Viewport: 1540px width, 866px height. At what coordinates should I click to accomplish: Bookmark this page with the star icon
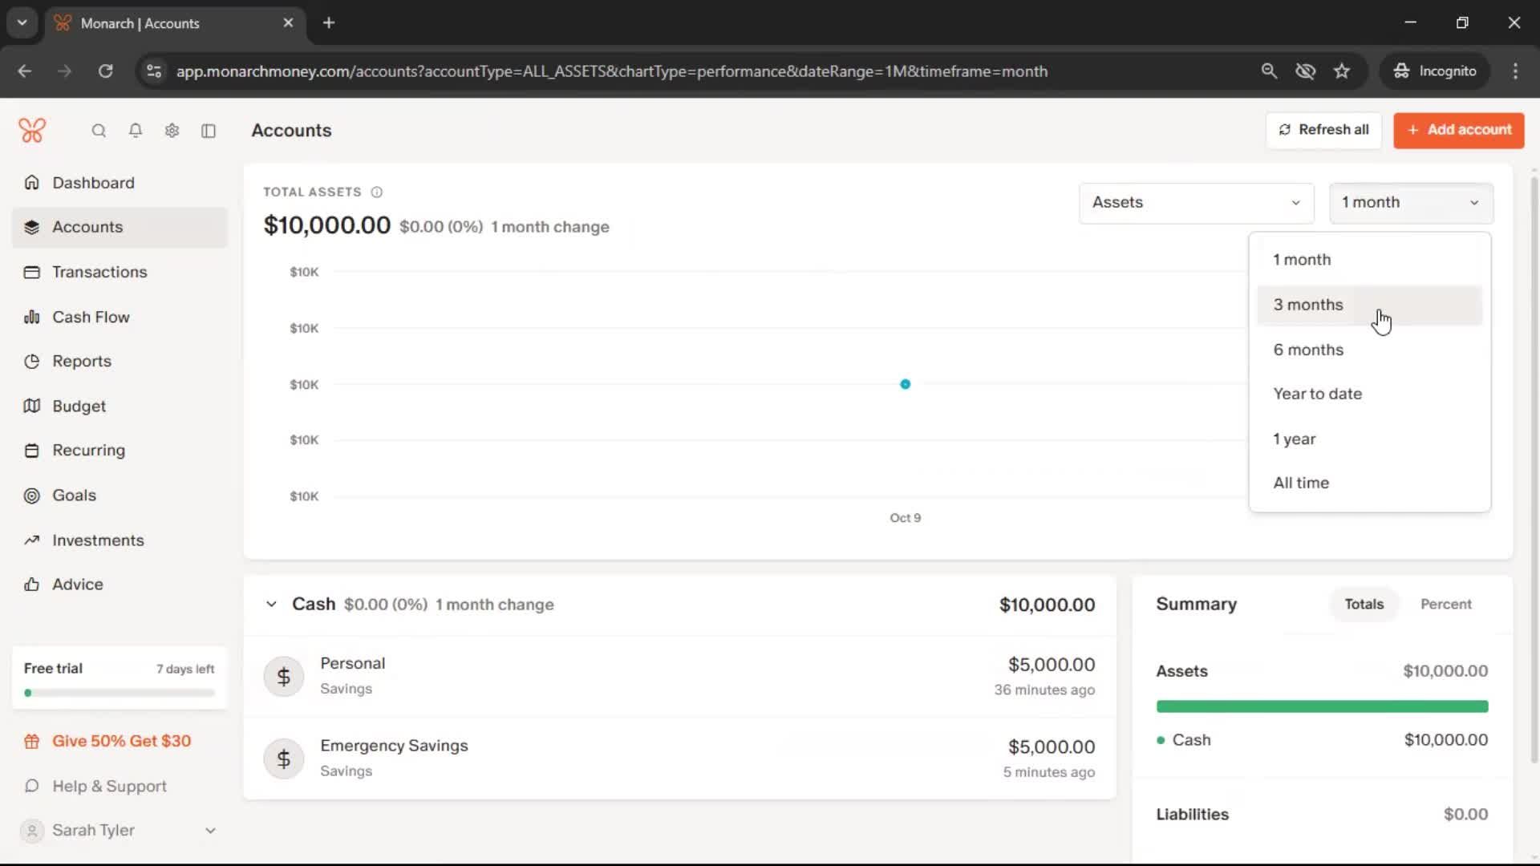tap(1342, 71)
